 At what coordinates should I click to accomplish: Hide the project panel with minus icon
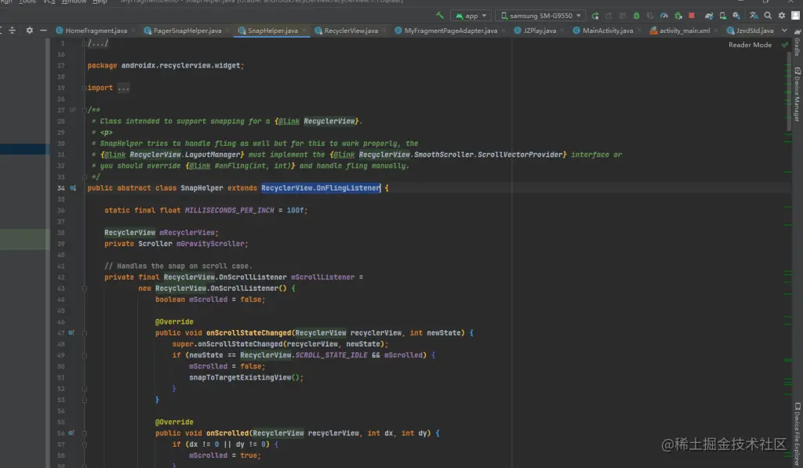coord(44,31)
